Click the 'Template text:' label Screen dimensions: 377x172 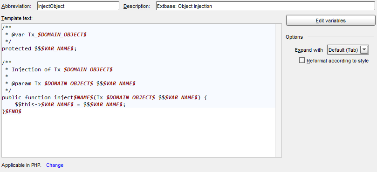pyautogui.click(x=17, y=18)
